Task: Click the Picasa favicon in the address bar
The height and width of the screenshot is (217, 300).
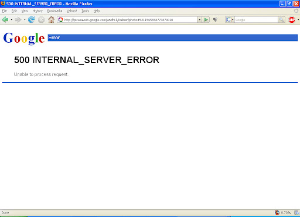Action: pos(60,20)
